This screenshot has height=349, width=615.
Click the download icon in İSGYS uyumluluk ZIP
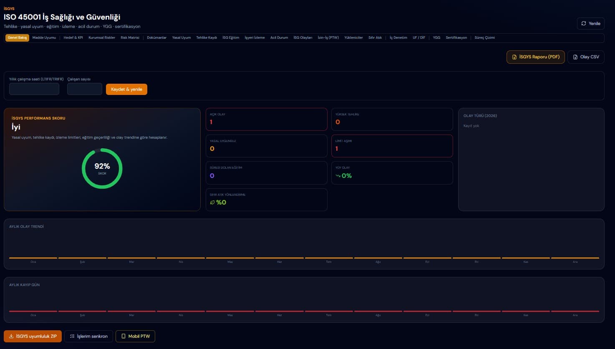point(11,336)
